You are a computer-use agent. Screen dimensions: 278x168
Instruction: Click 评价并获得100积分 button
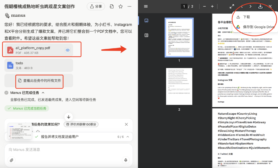[x=81, y=124]
